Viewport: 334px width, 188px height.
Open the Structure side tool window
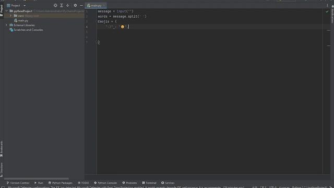tap(2, 170)
